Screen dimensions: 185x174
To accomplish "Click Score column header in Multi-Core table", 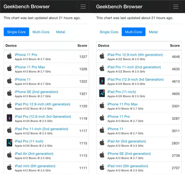I will 175,46.
